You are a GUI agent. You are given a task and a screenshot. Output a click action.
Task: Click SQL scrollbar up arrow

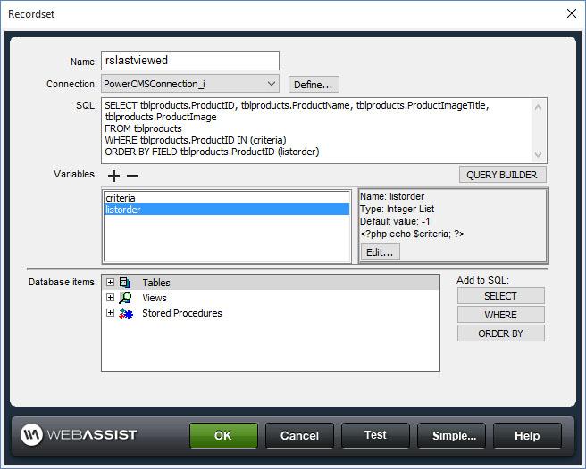click(538, 107)
